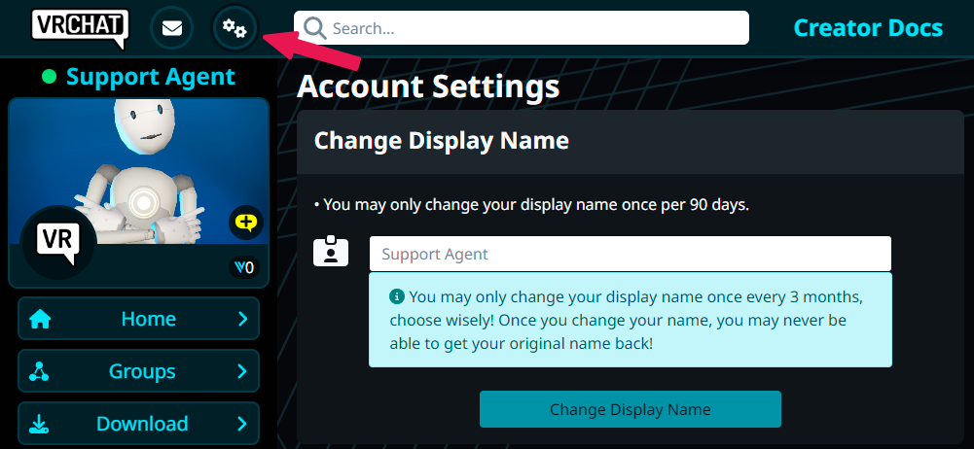The image size is (974, 449).
Task: Click the Change Display Name button
Action: pyautogui.click(x=631, y=409)
